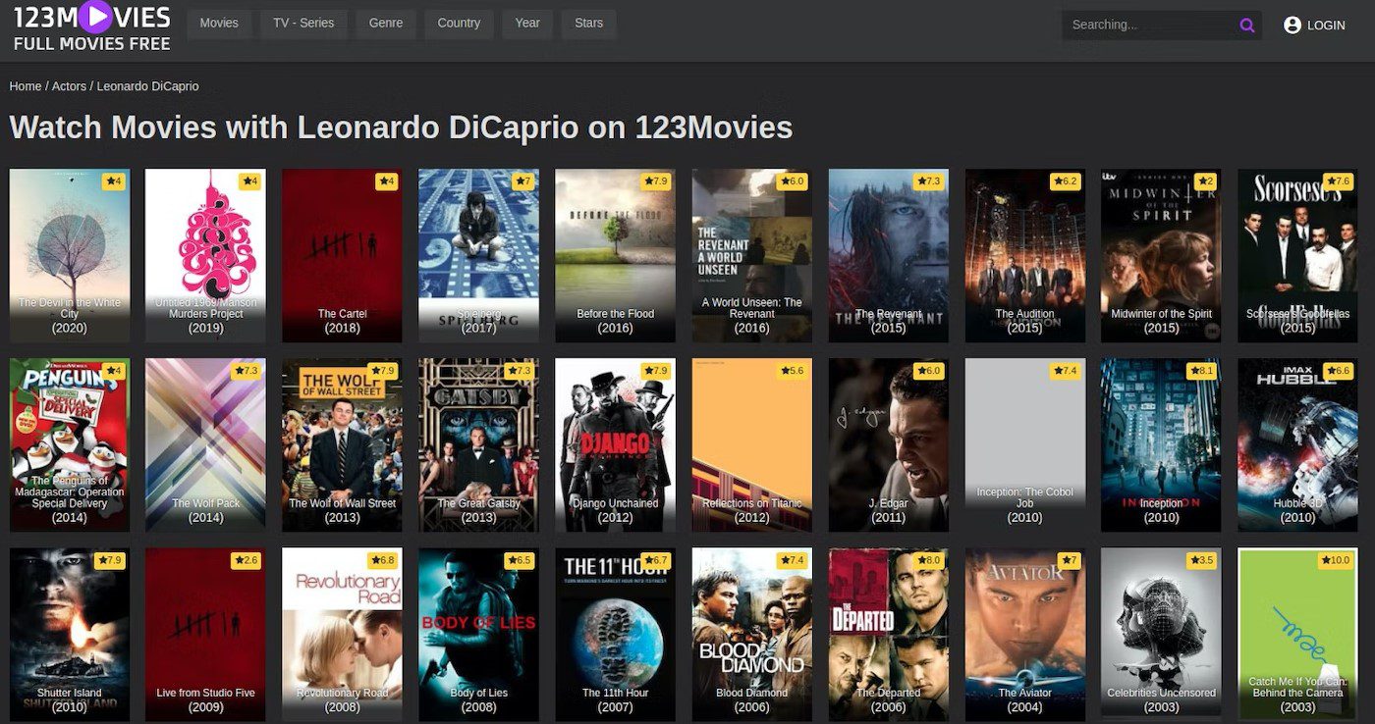Click the 10.0 star badge on Catch Me If You Can
This screenshot has width=1375, height=724.
pos(1334,560)
